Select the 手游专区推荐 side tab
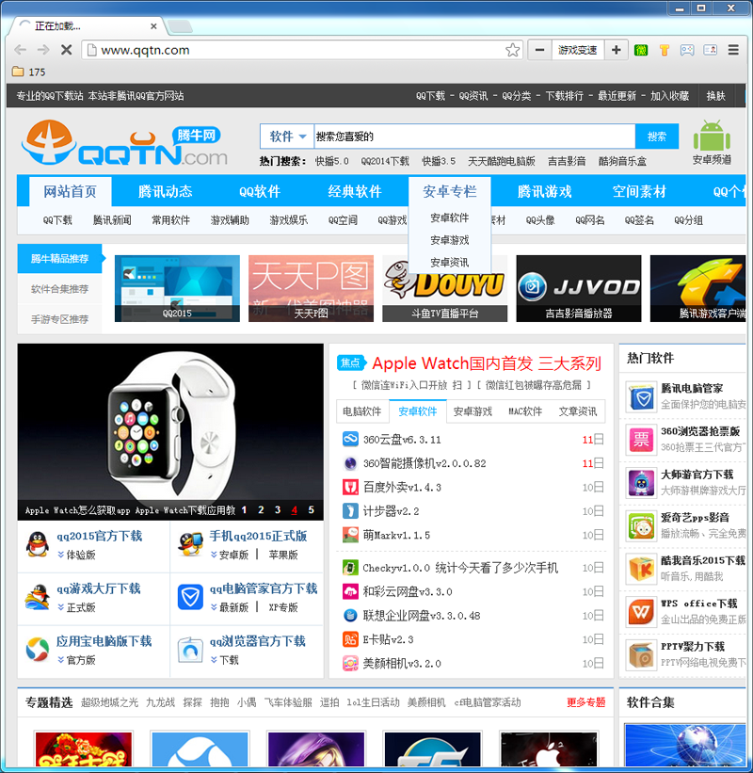The image size is (753, 773). [x=59, y=319]
